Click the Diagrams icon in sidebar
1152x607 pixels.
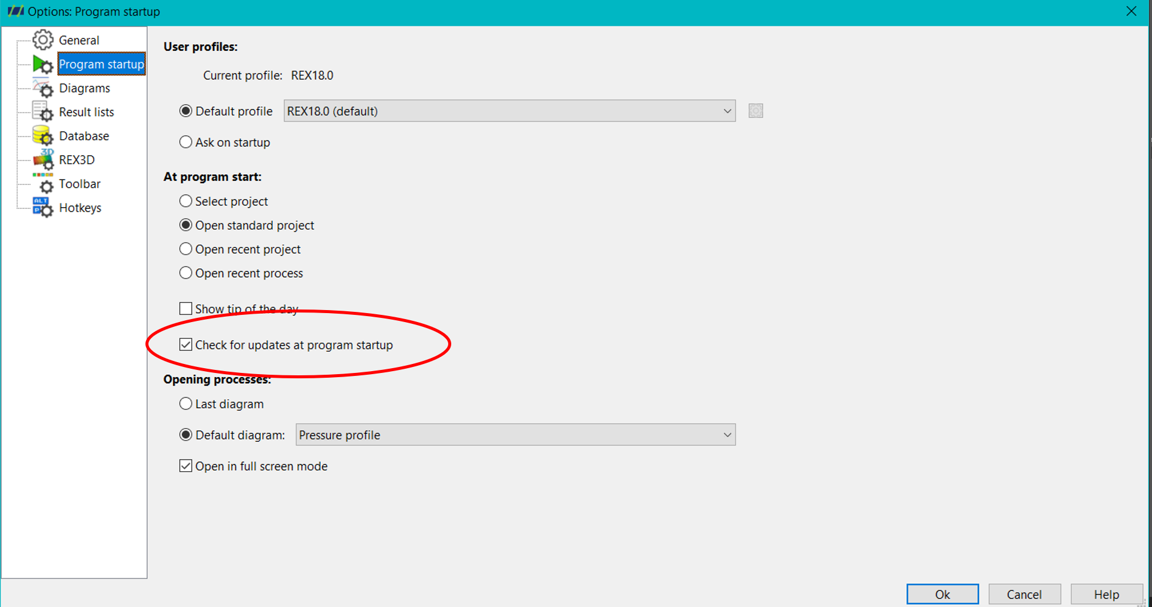click(43, 88)
